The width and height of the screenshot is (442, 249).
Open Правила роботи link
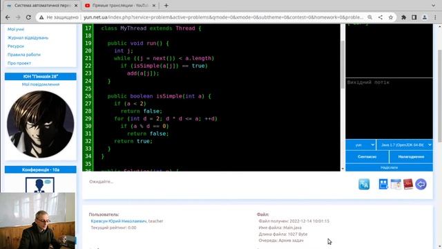[24, 55]
